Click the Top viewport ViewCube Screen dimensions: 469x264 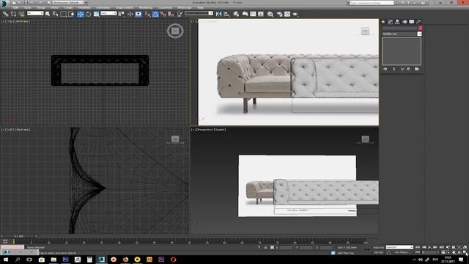point(175,31)
